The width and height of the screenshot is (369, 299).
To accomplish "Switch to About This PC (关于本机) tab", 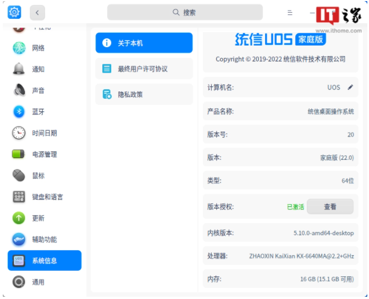I will pos(144,43).
